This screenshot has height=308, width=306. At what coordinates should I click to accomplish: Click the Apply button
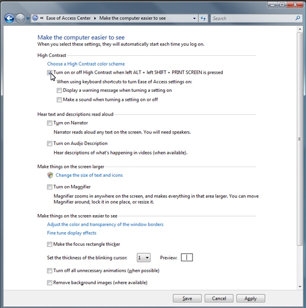[x=251, y=298]
